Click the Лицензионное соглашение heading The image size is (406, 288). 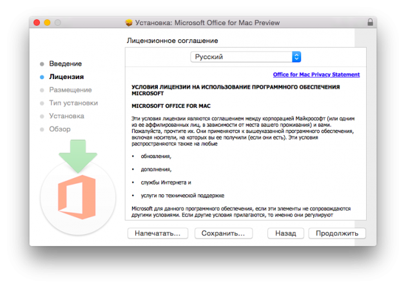click(172, 40)
